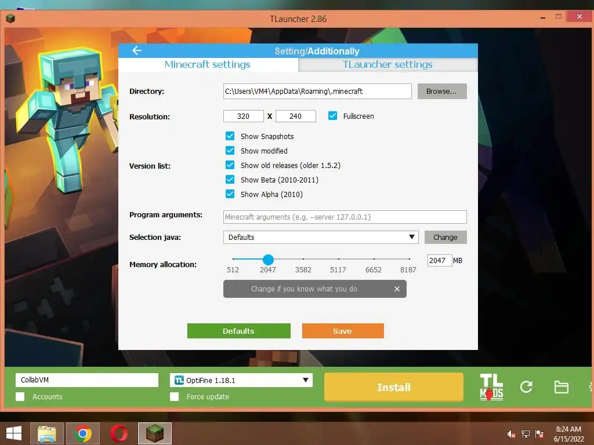Click the network tray icon

tap(526, 434)
